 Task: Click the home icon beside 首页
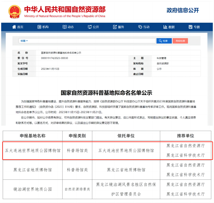click(14, 27)
